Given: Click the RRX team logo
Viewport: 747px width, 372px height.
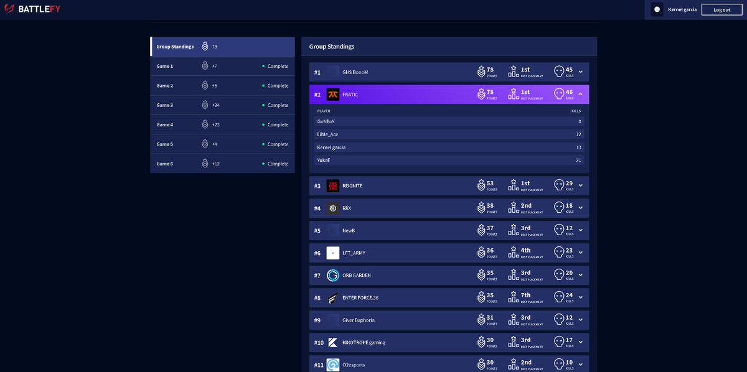Looking at the screenshot, I should (x=332, y=208).
